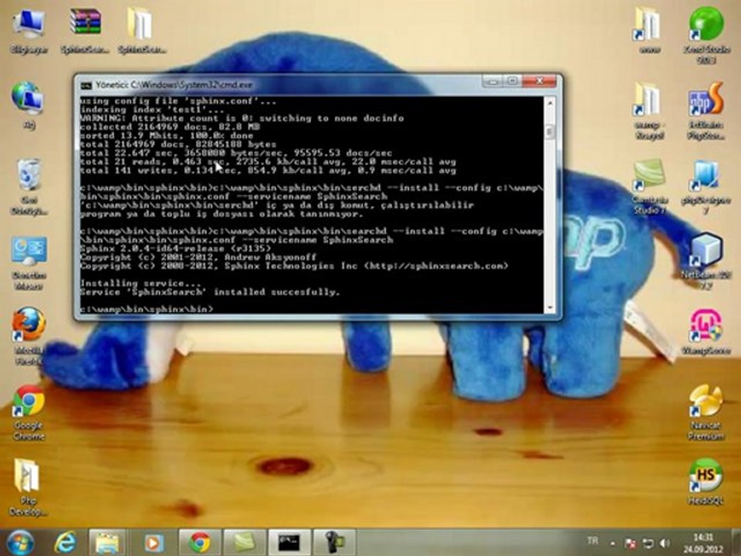The image size is (741, 556).
Task: Open the wamp Kısayol folder shortcut
Action: click(x=648, y=110)
